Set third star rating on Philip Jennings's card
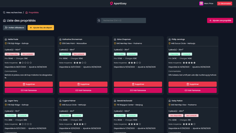 pos(188,63)
